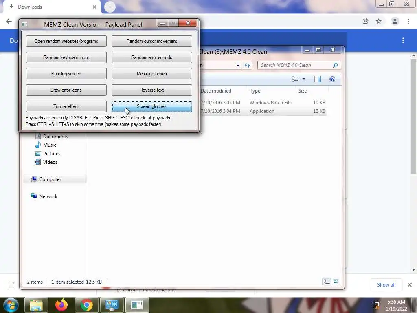This screenshot has height=313, width=417.
Task: Click the Explorer search magnifier icon
Action: pos(336,65)
